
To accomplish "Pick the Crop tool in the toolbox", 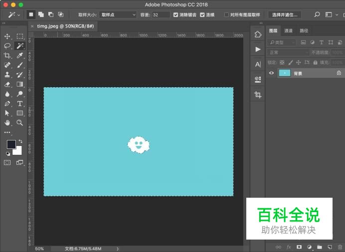I will tap(7, 56).
